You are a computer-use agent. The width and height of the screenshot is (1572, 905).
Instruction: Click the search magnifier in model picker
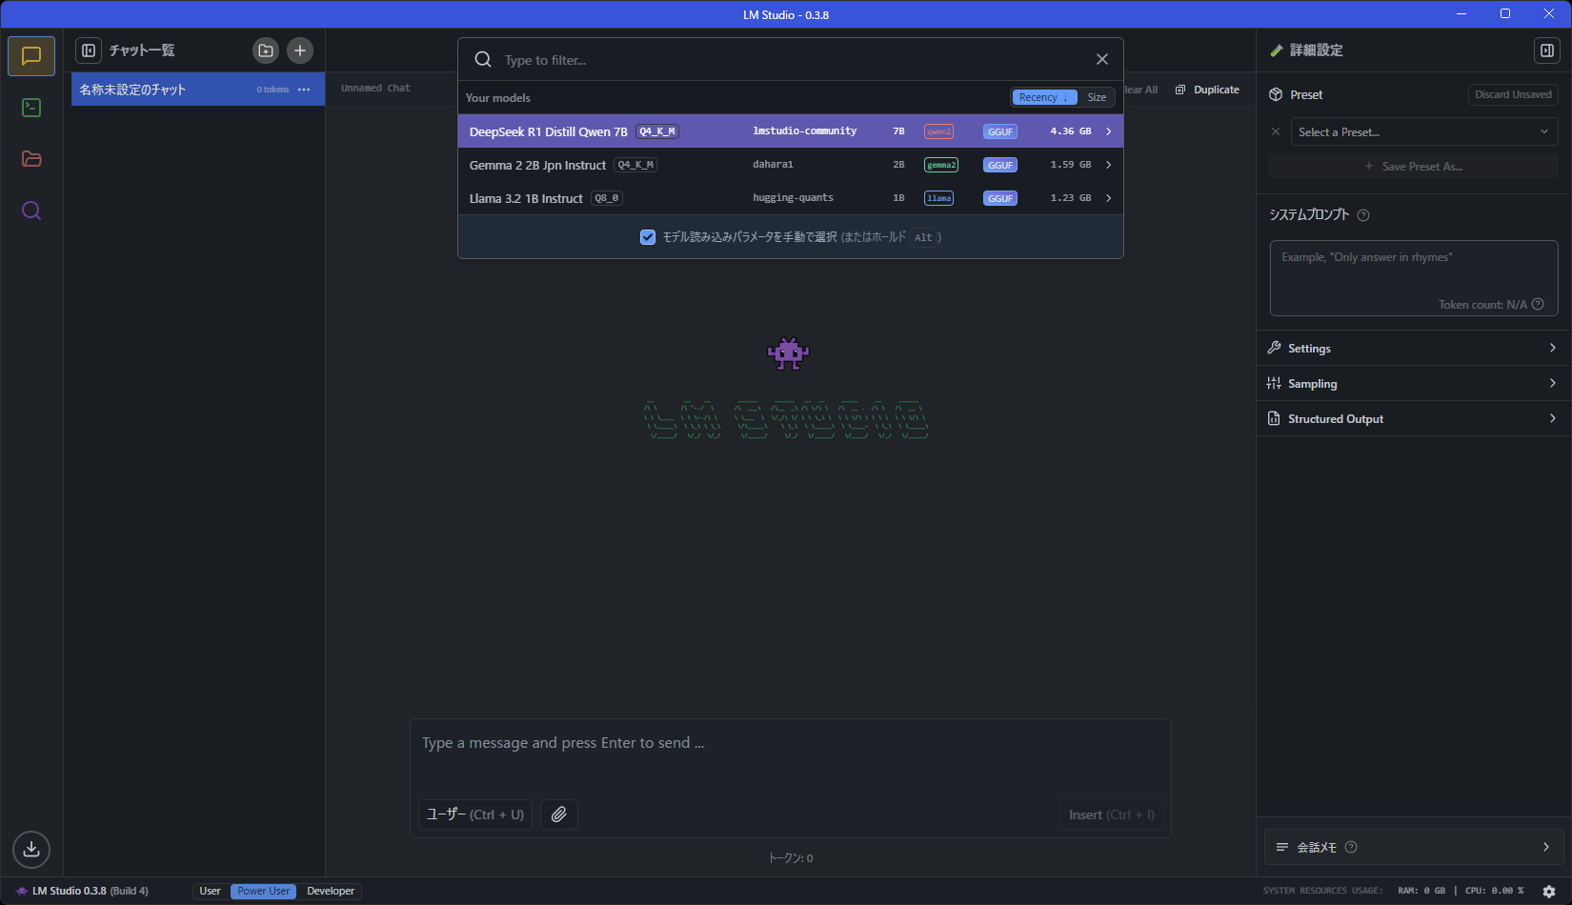483,59
